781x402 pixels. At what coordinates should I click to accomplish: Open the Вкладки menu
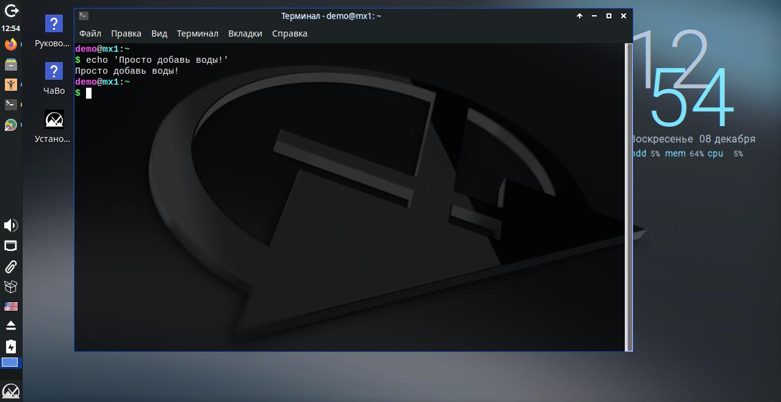click(245, 33)
